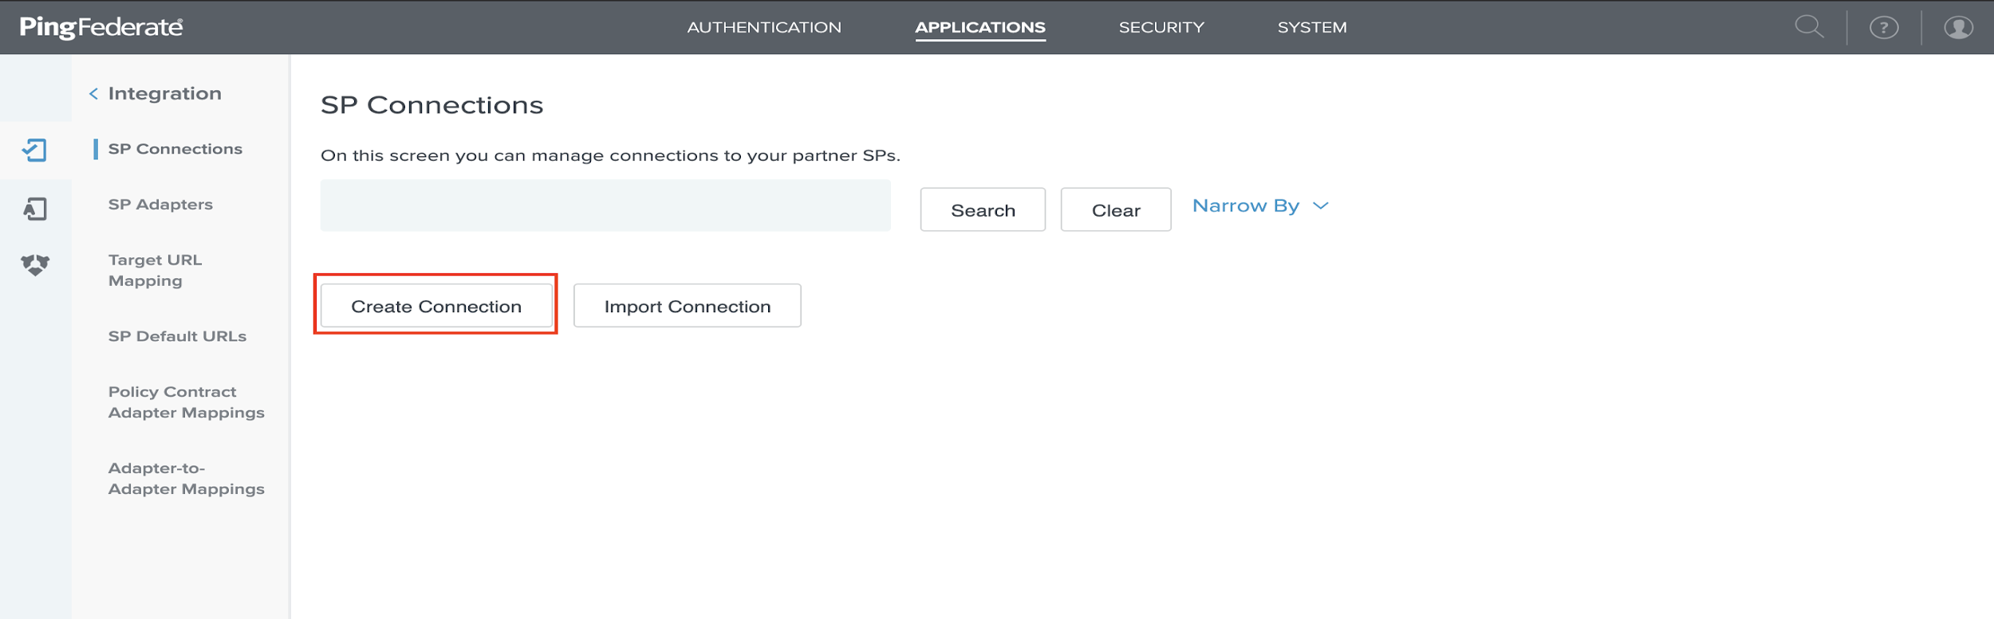1994x619 pixels.
Task: Click the Narrow By chevron arrow
Action: click(1321, 206)
